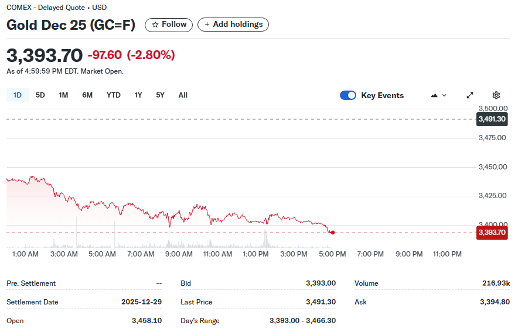The image size is (518, 336).
Task: Switch to the 5D range tab
Action: (40, 95)
